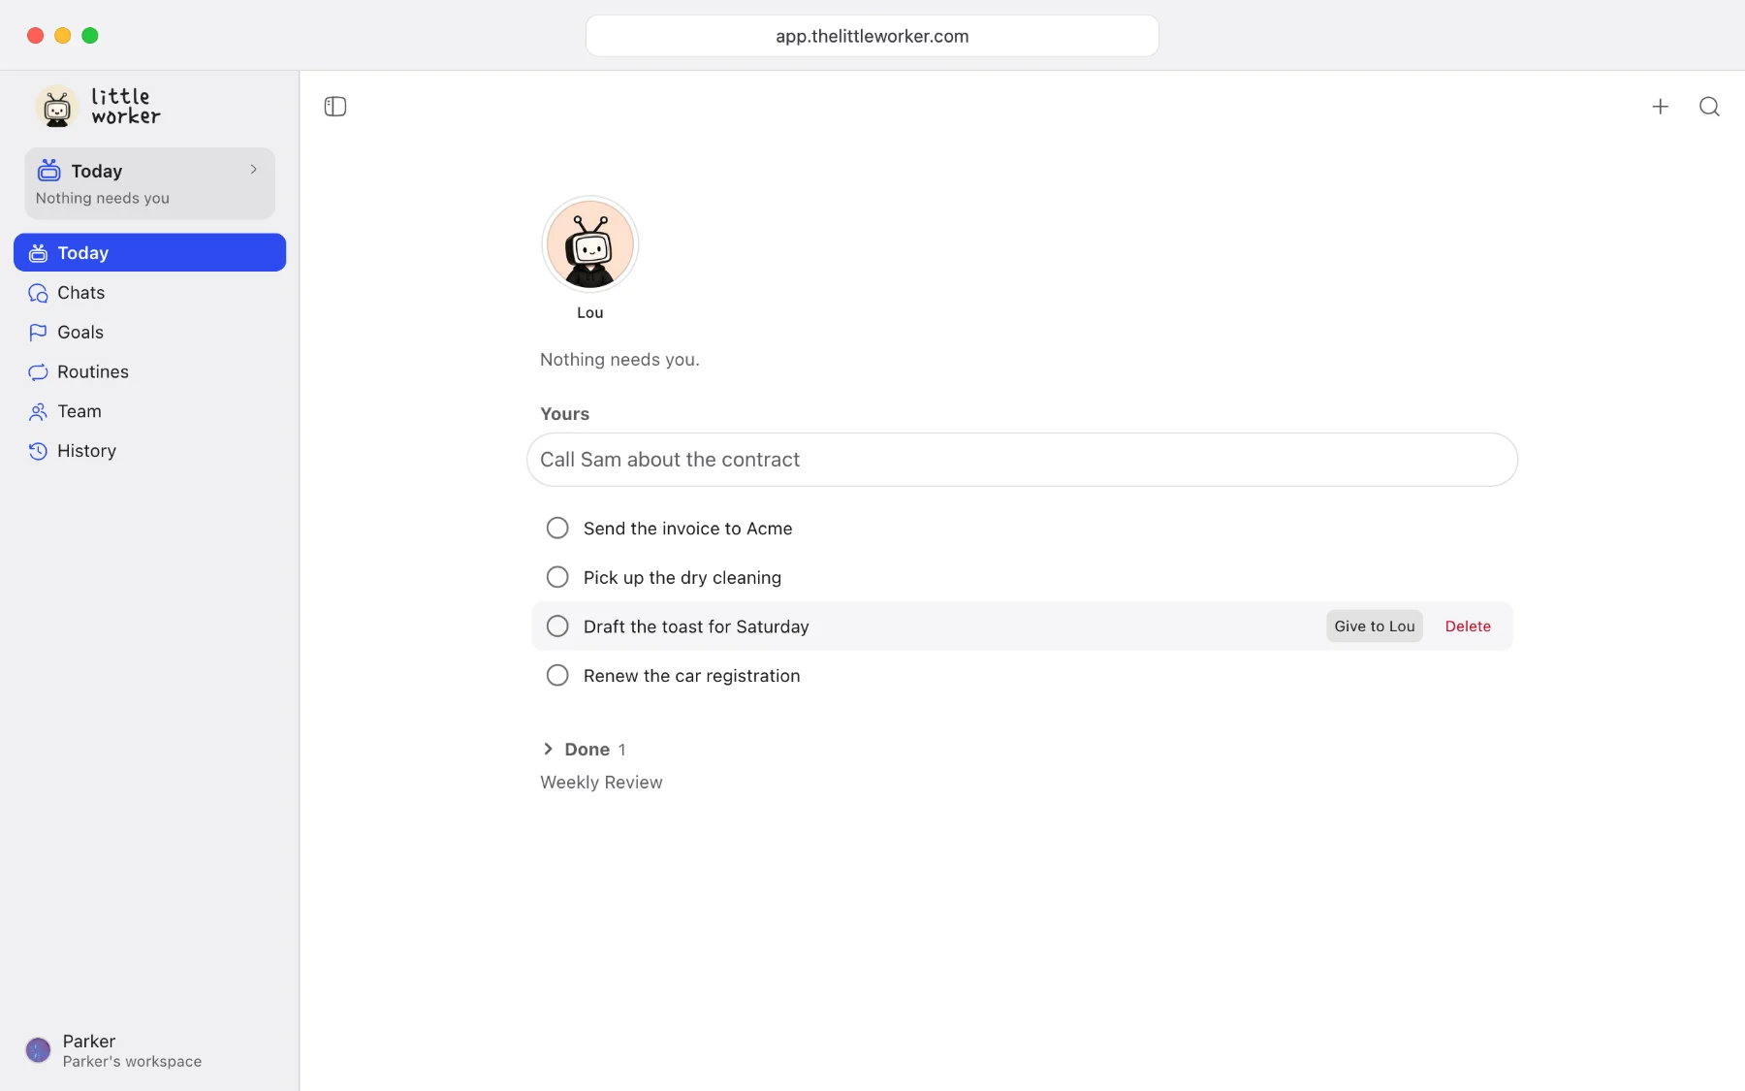
Task: Select the 'Pick up the dry cleaning' text
Action: pos(682,578)
